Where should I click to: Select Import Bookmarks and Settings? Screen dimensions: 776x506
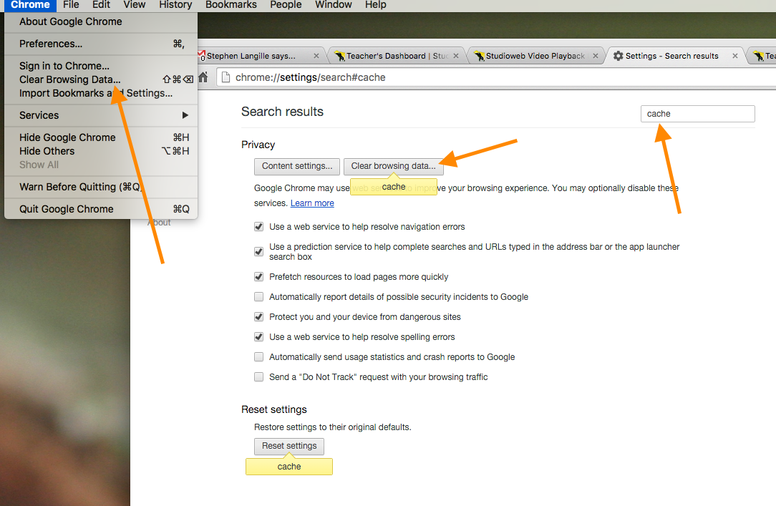(x=101, y=93)
